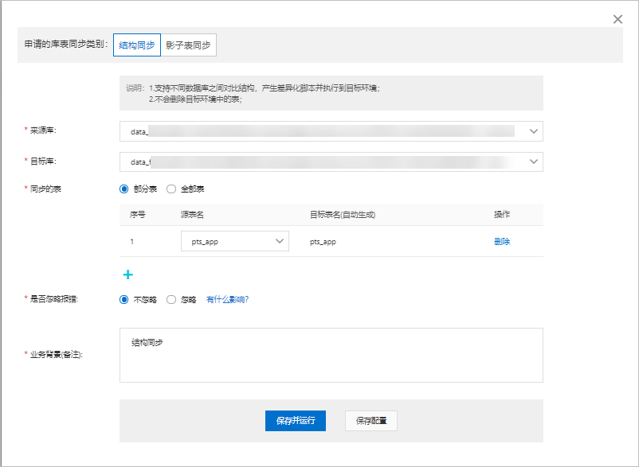639x467 pixels.
Task: Click 删除 link for pts_app row
Action: tap(502, 241)
